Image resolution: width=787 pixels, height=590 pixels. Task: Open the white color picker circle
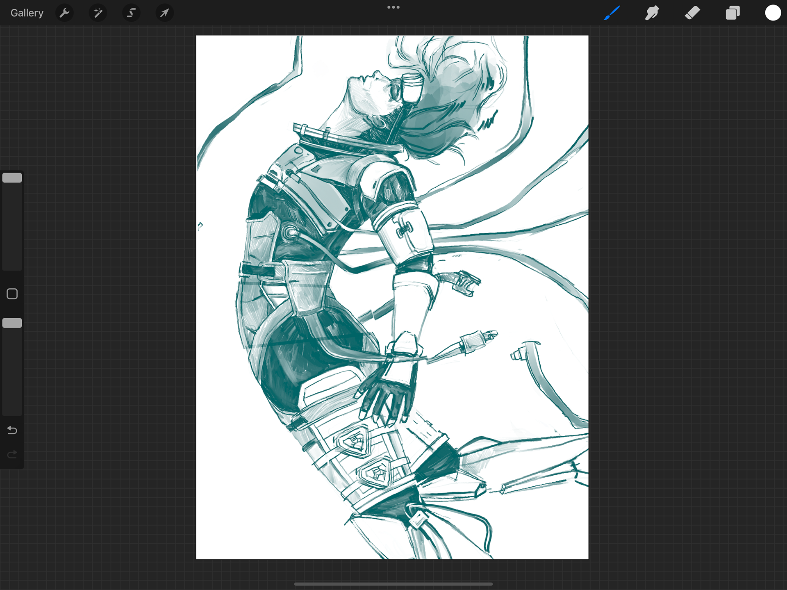(x=773, y=13)
